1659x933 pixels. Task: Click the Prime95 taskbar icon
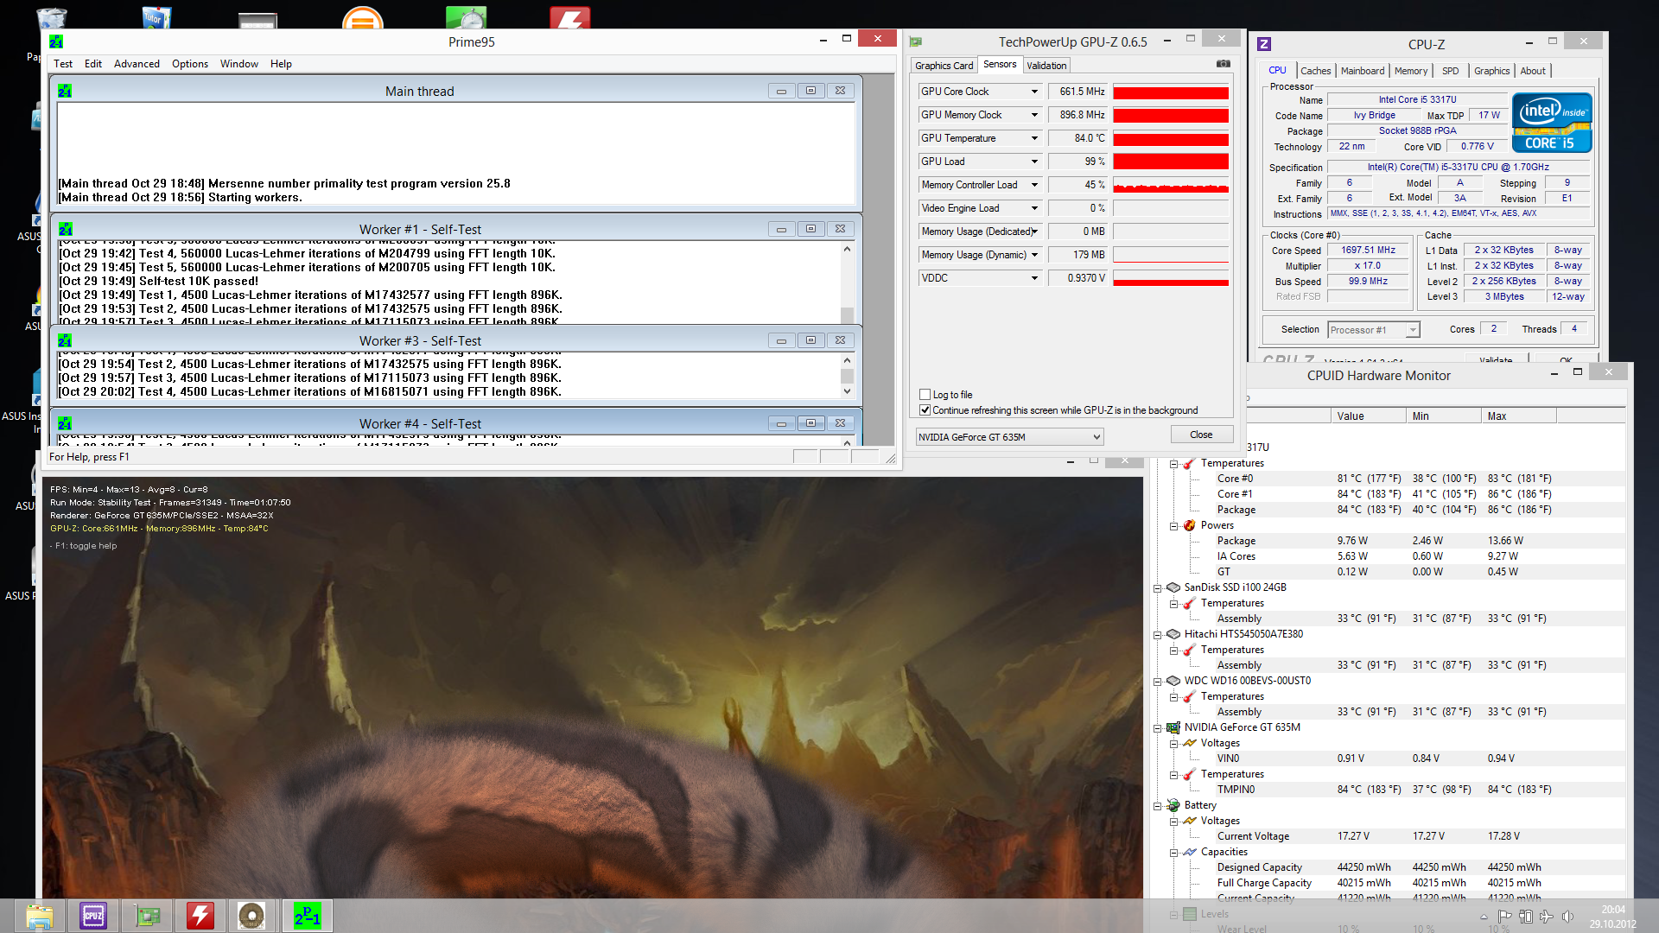(x=307, y=916)
